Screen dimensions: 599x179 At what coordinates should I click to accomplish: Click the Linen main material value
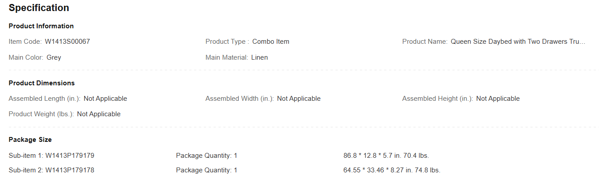click(259, 57)
